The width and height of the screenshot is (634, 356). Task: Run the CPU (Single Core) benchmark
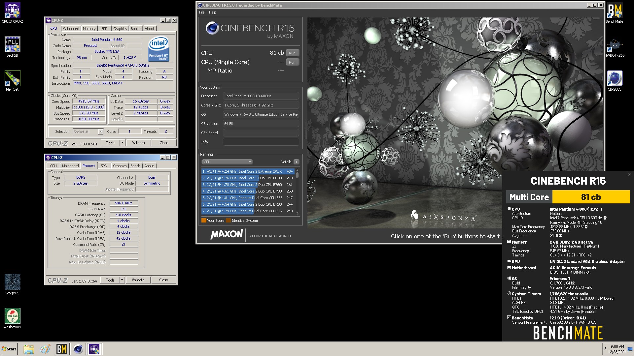(x=292, y=62)
